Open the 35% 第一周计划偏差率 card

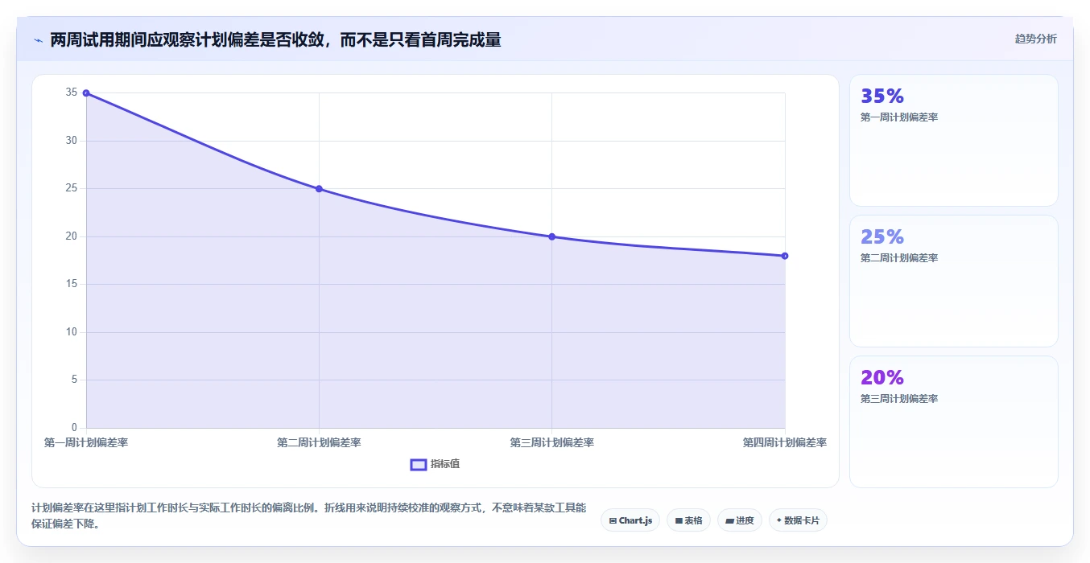(x=953, y=141)
